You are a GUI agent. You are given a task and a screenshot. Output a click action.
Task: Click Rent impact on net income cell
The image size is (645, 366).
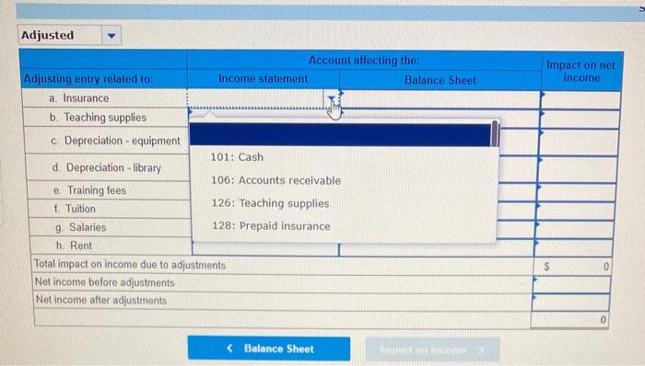[573, 247]
